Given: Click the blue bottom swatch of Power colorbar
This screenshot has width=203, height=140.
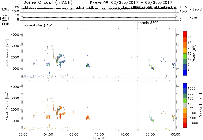Looking at the screenshot, I should click(x=185, y=73).
